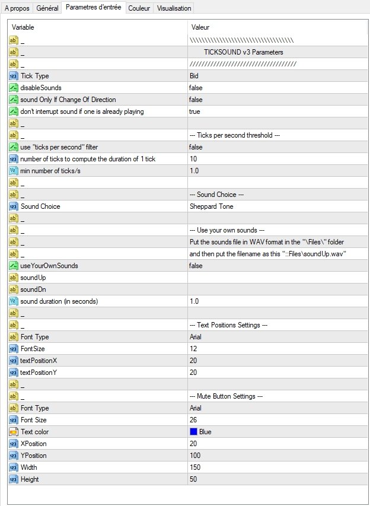Switch to the A propos tab
The width and height of the screenshot is (370, 506).
click(17, 8)
